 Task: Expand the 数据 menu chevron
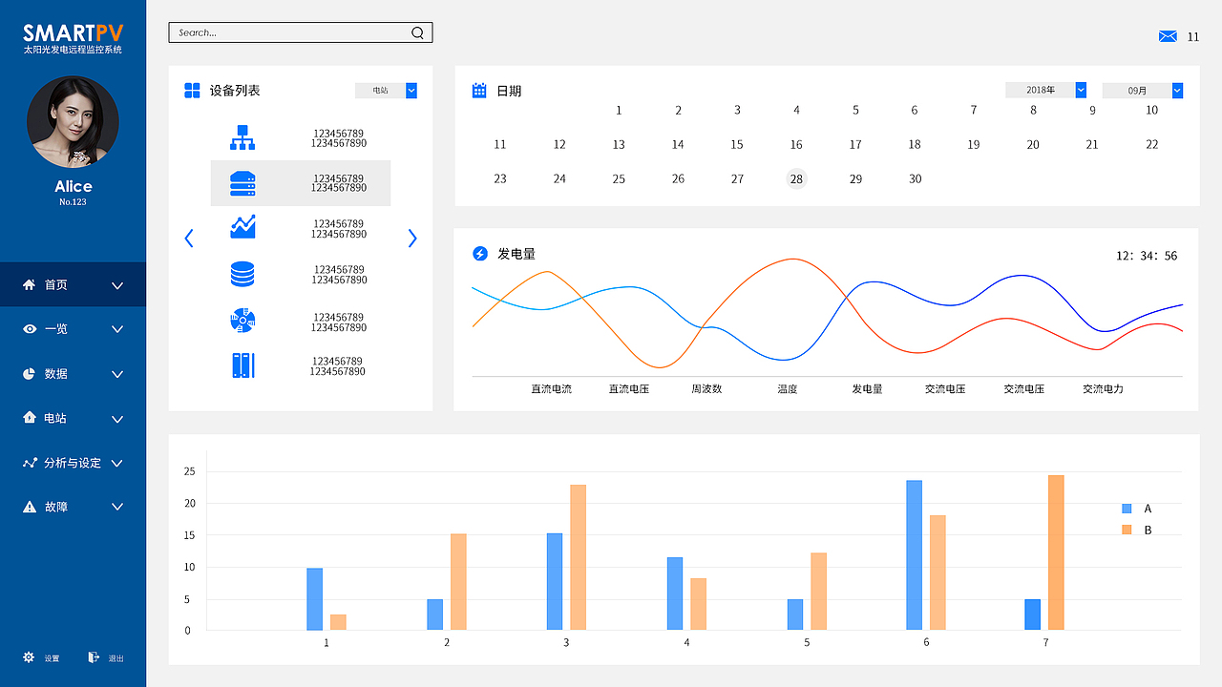(117, 374)
